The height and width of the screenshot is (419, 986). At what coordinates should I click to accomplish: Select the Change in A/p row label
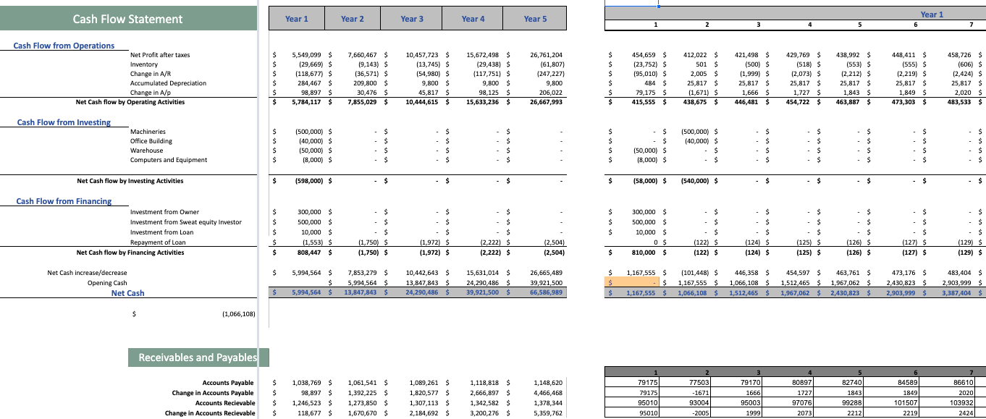click(151, 93)
